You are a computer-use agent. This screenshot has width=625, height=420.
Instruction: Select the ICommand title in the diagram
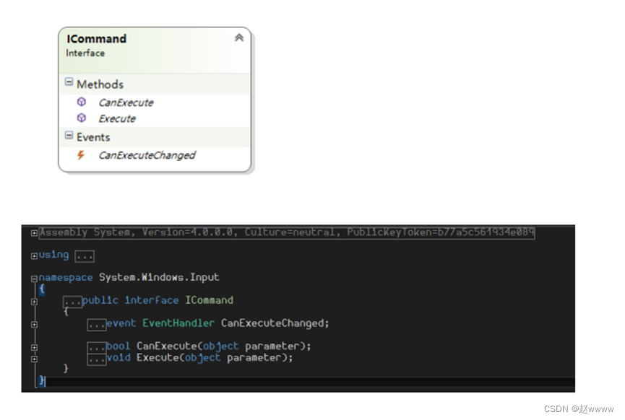tap(95, 39)
